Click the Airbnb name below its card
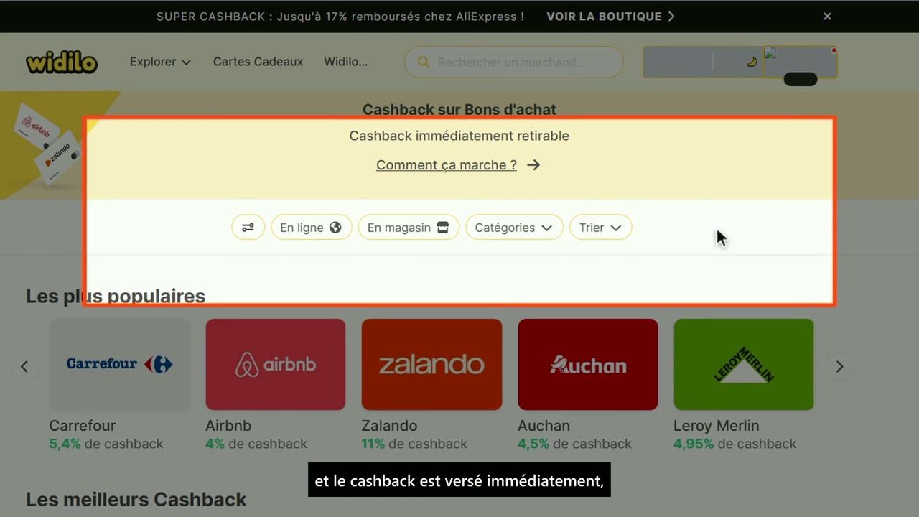The height and width of the screenshot is (517, 919). (228, 426)
